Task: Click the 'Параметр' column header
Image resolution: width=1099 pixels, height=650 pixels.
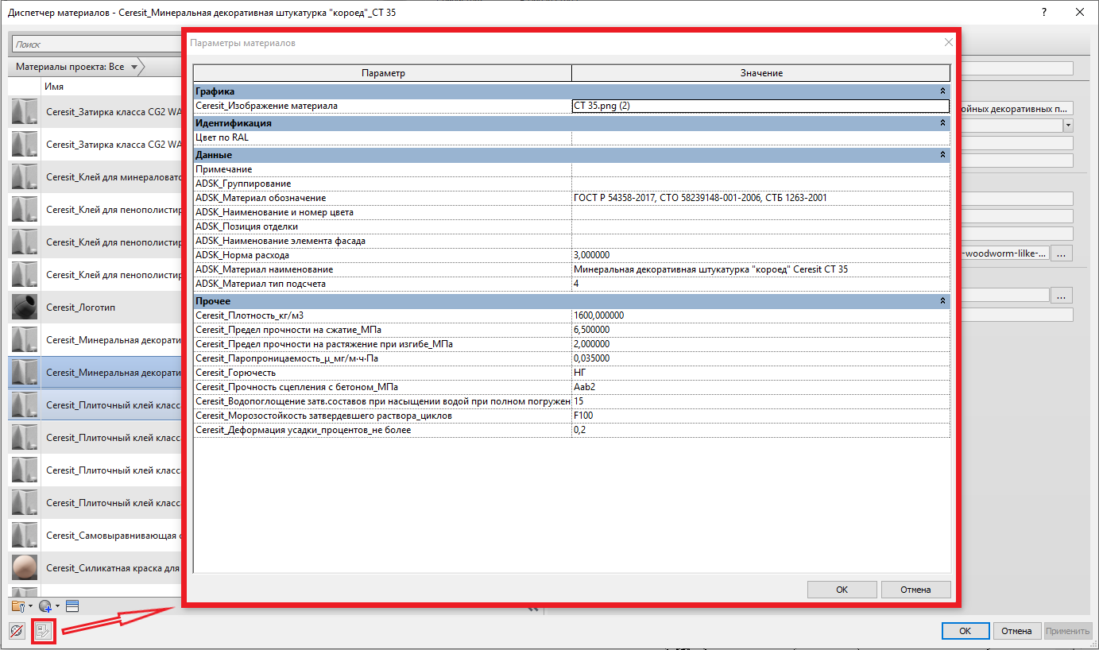Action: pyautogui.click(x=383, y=73)
